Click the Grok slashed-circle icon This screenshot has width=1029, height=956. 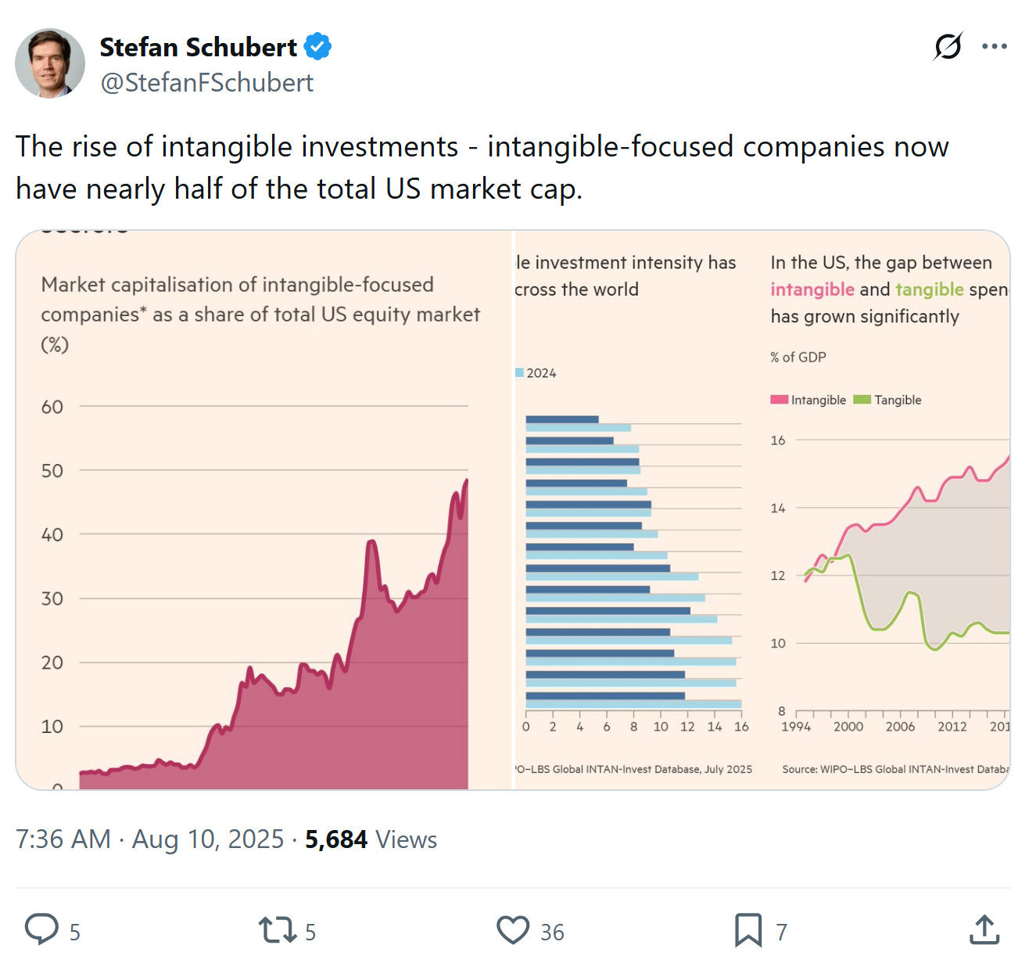click(x=948, y=47)
